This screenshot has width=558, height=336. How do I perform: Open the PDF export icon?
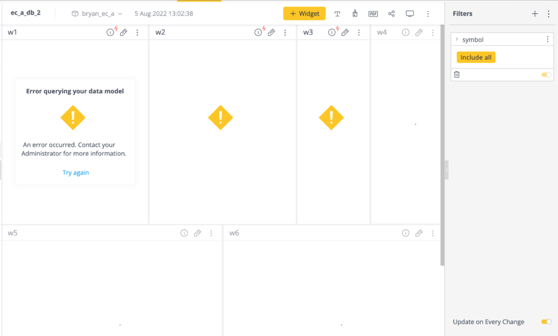[x=373, y=14]
